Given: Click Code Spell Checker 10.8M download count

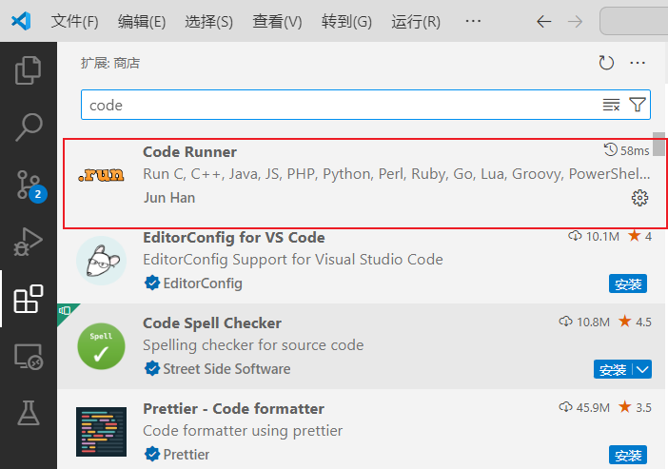Looking at the screenshot, I should [x=584, y=322].
